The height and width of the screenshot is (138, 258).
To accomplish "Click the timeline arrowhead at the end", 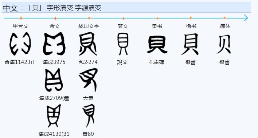I will (x=246, y=18).
